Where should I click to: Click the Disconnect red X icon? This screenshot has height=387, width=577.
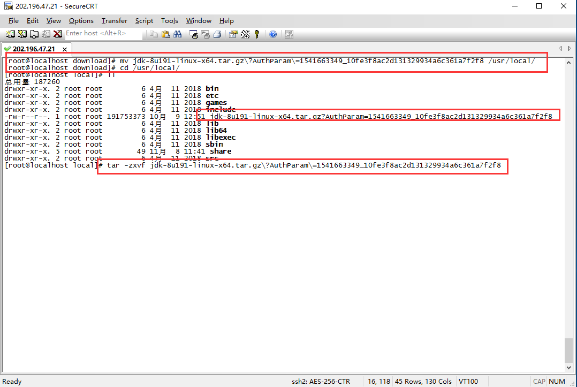click(57, 34)
